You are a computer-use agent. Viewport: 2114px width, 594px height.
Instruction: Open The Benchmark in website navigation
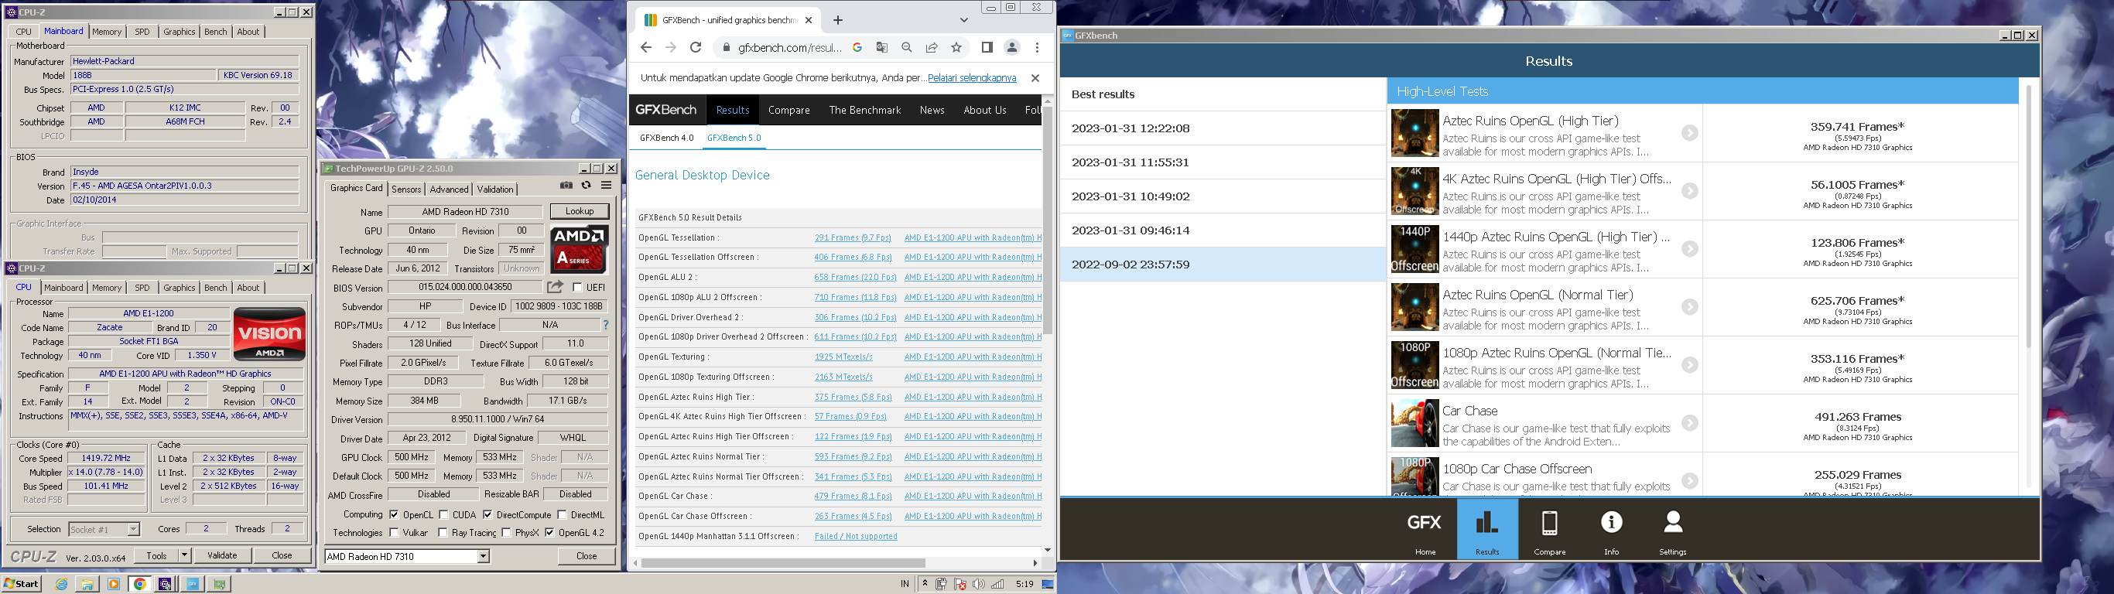click(864, 110)
